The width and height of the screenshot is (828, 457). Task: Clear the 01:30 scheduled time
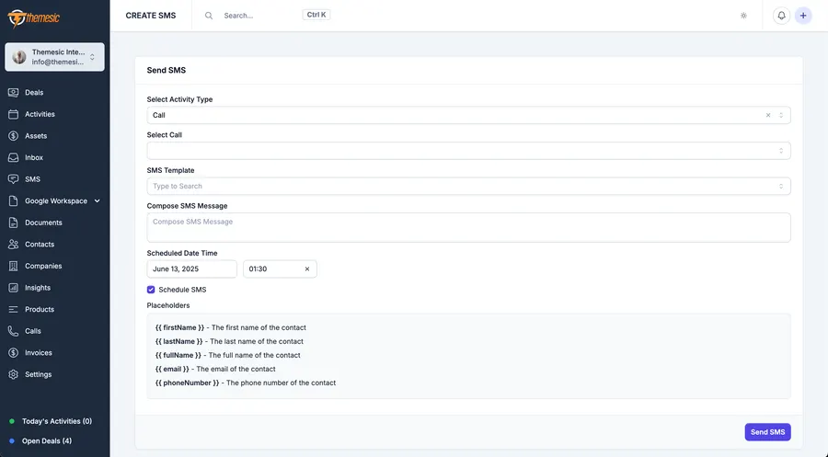click(306, 268)
